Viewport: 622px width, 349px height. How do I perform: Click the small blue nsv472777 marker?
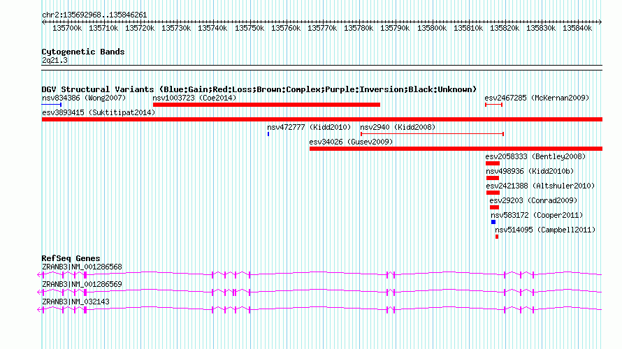(268, 134)
